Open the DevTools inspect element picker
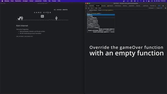 [86, 6]
